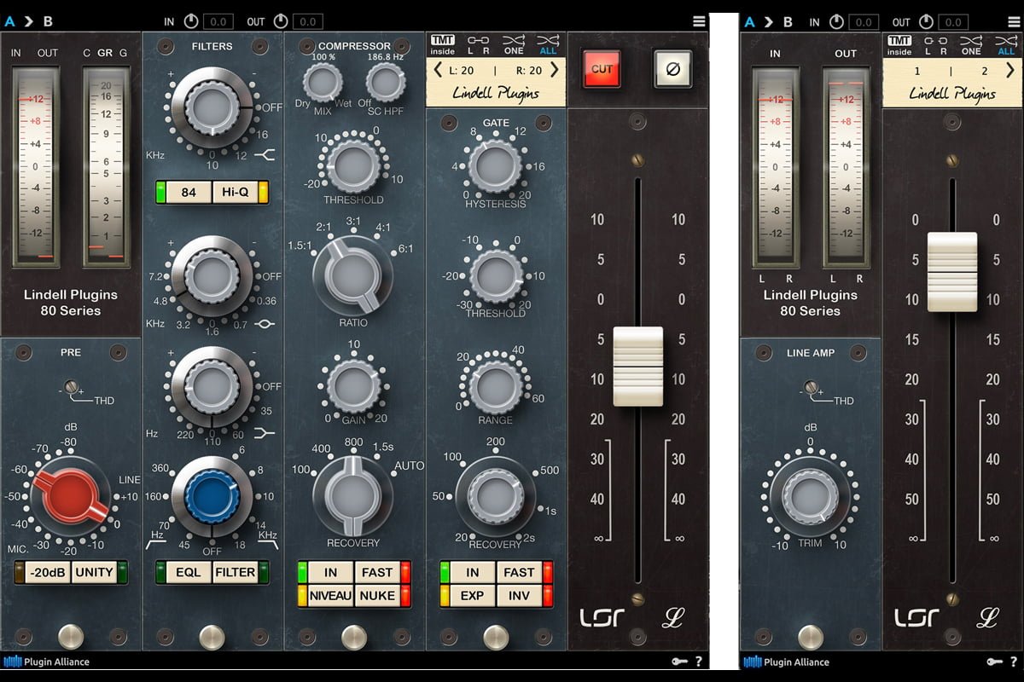
Task: Click L R link icon in right window
Action: click(x=936, y=44)
